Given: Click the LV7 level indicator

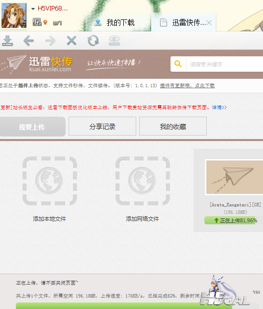Looking at the screenshot, I should tap(57, 23).
